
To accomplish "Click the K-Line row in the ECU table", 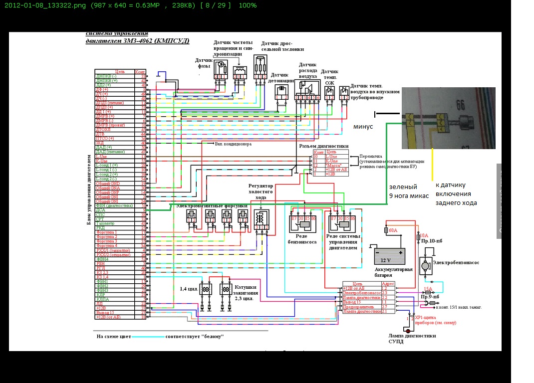I will tap(121, 161).
